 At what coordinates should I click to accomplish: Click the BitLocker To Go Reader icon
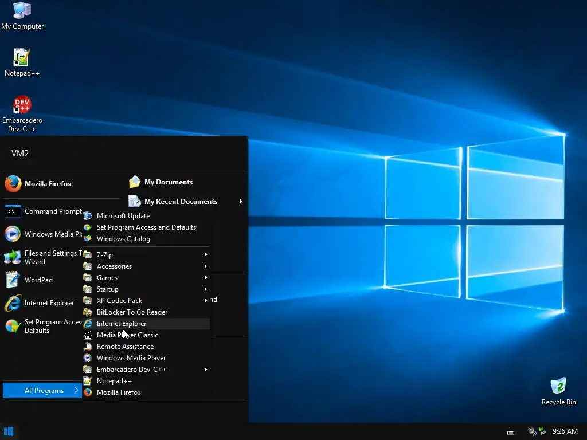pyautogui.click(x=88, y=312)
